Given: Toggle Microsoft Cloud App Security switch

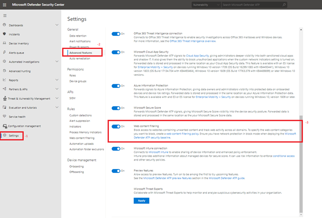Looking at the screenshot, I should click(x=116, y=52).
